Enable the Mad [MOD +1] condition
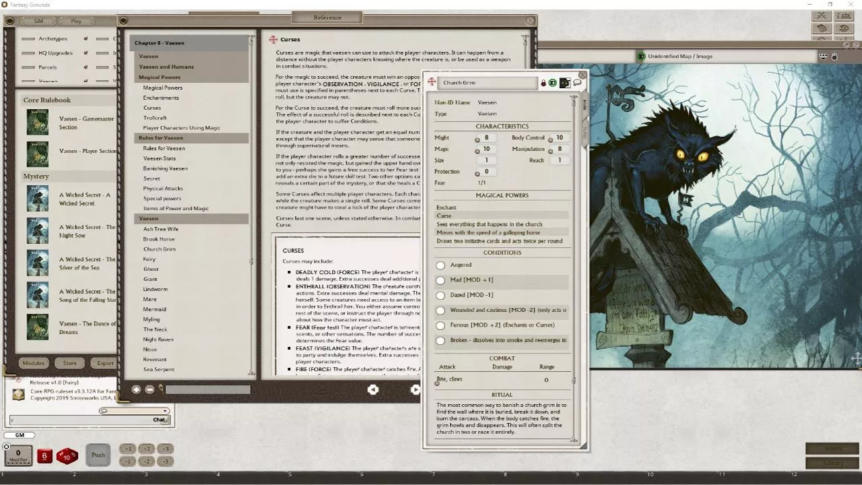 (x=440, y=280)
